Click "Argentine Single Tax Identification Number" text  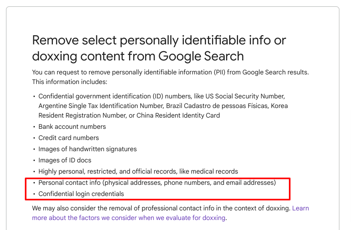click(x=101, y=106)
